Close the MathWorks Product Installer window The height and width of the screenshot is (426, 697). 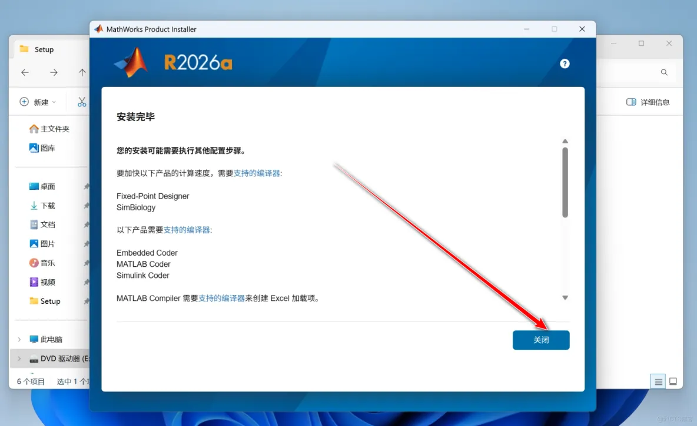(582, 29)
